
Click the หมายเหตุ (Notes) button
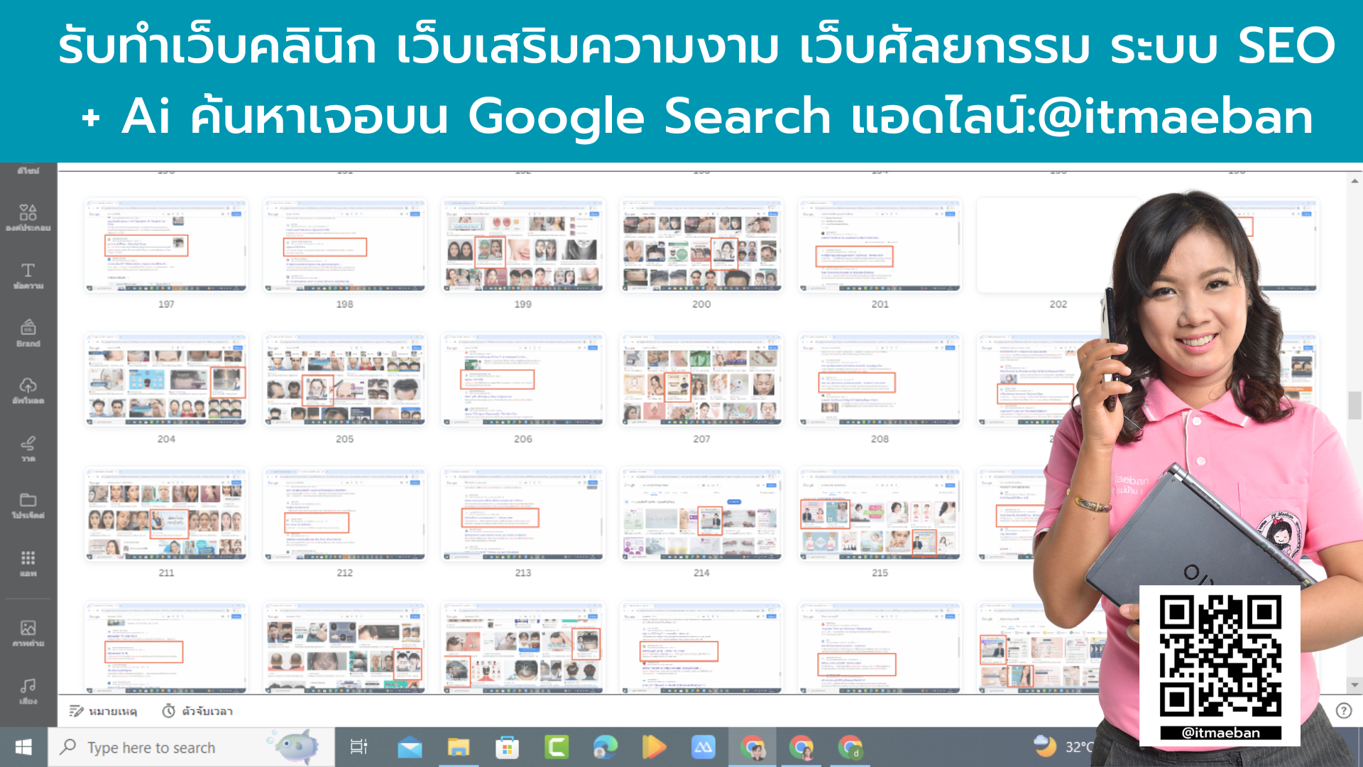104,711
